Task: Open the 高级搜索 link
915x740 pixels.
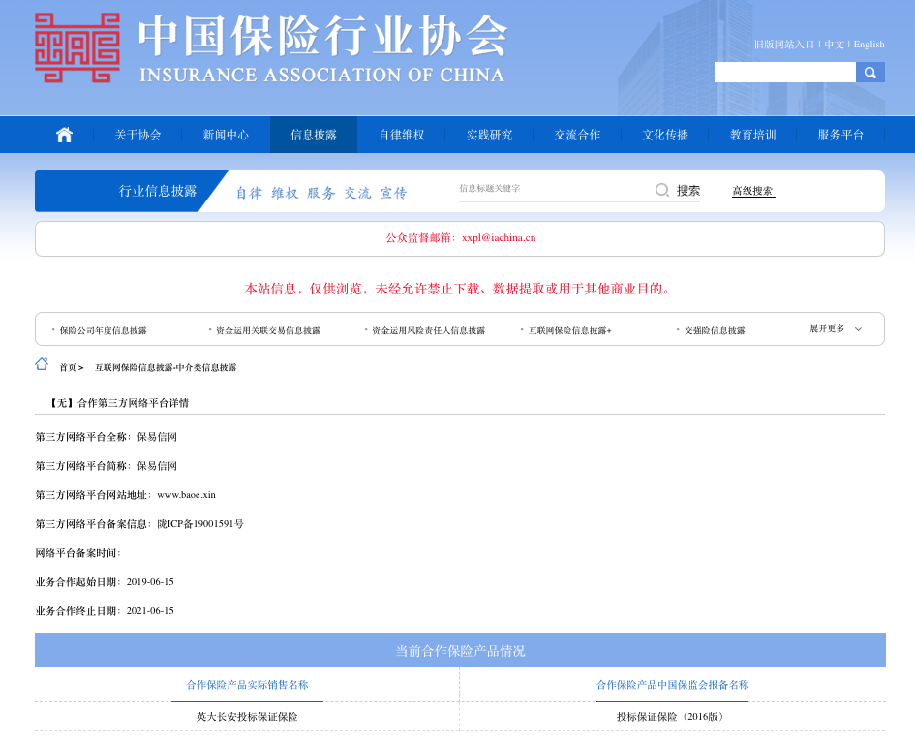Action: tap(752, 191)
